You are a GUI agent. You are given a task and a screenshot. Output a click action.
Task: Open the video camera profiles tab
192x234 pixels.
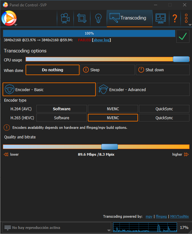click(65, 18)
